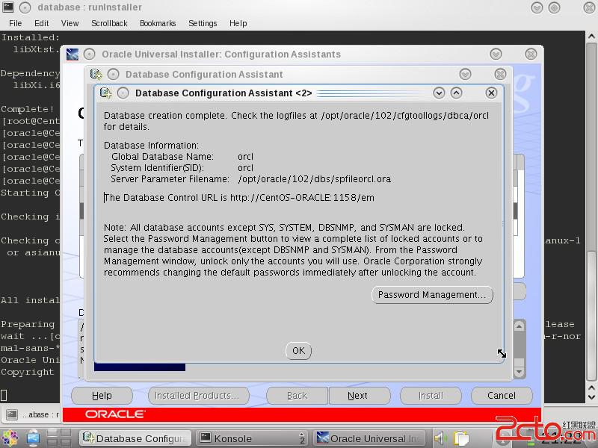Maximize the Konsole window
Screen dimensions: 598x448
554,7
